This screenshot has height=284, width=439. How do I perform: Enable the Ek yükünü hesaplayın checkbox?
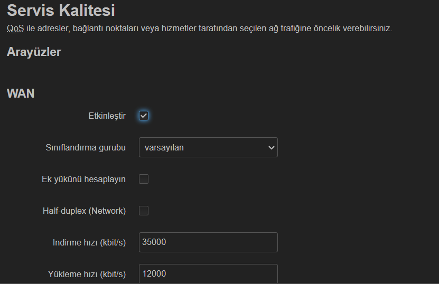pyautogui.click(x=144, y=179)
